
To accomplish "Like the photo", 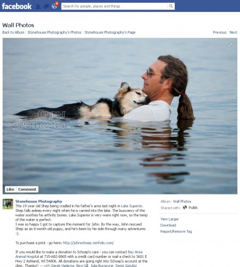I will tap(10, 190).
